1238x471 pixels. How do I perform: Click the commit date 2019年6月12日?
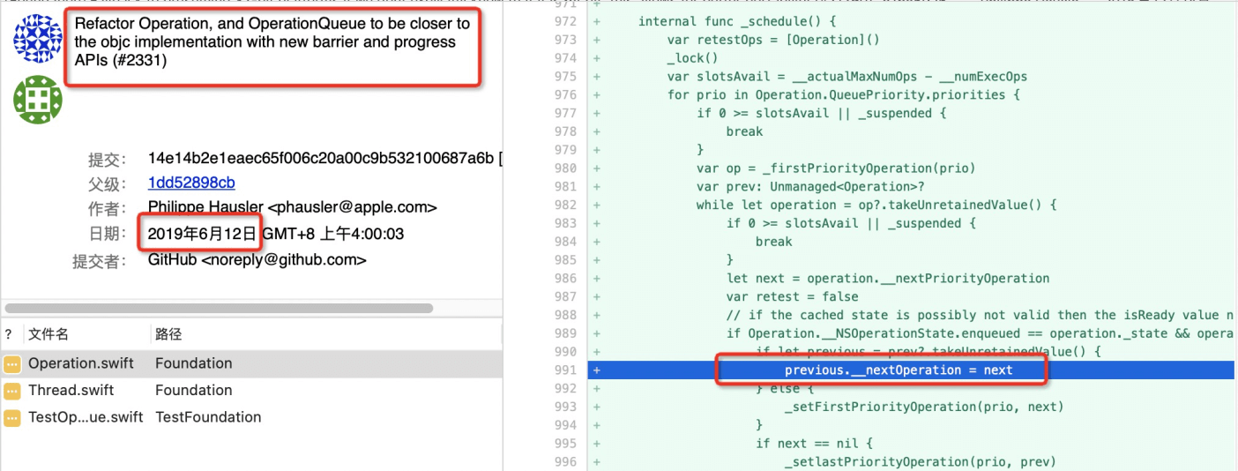tap(202, 234)
